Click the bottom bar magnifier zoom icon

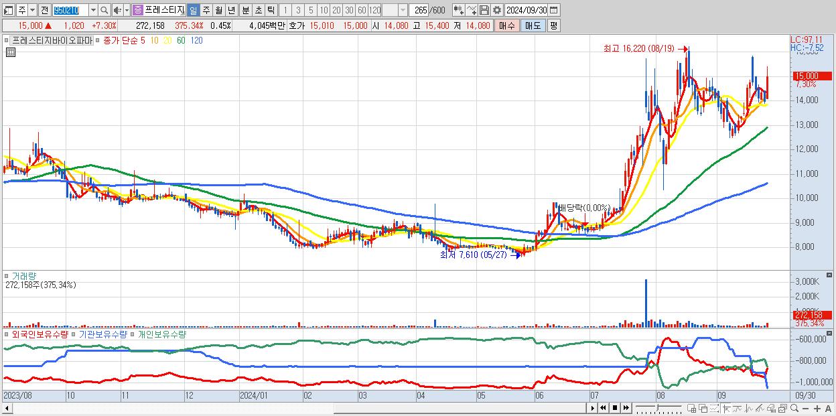point(794,408)
